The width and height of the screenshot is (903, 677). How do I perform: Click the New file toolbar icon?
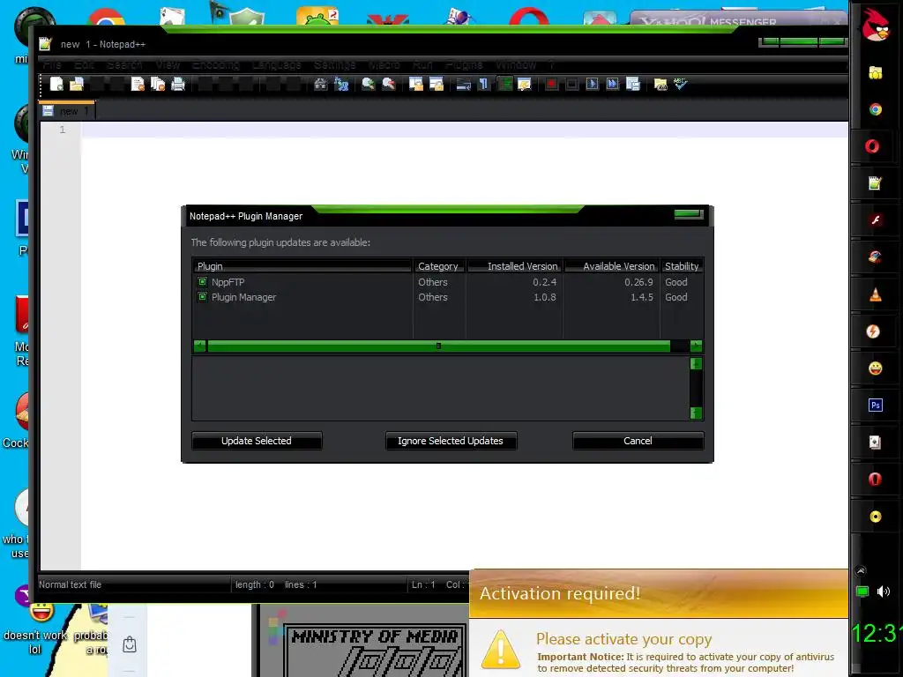pyautogui.click(x=56, y=84)
